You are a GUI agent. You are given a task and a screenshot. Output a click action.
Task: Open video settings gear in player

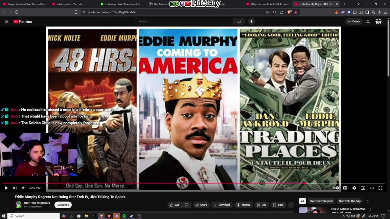tap(354, 188)
